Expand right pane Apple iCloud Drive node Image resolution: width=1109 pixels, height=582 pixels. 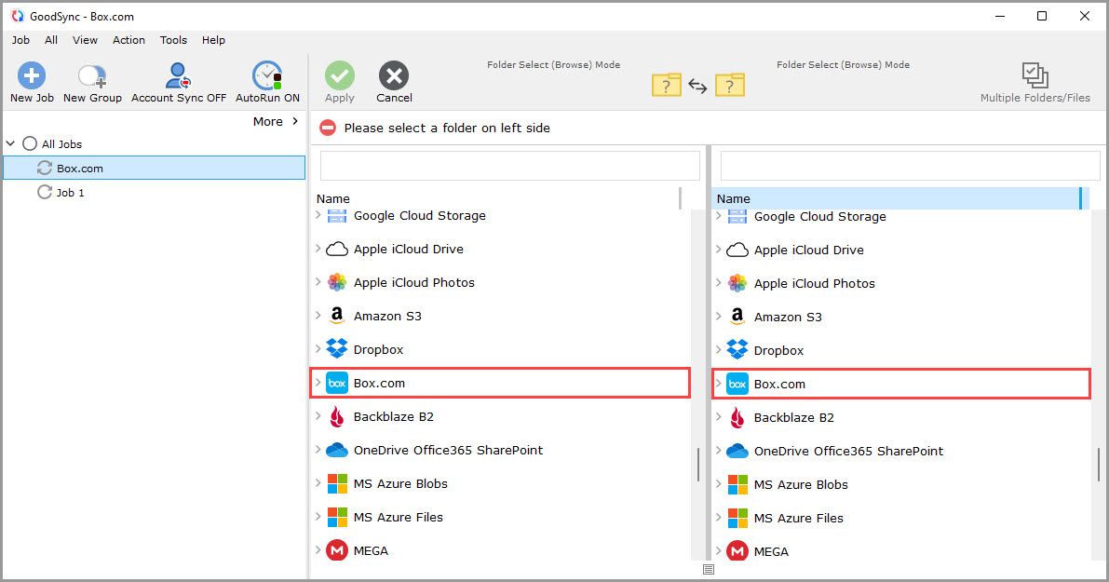click(x=719, y=249)
